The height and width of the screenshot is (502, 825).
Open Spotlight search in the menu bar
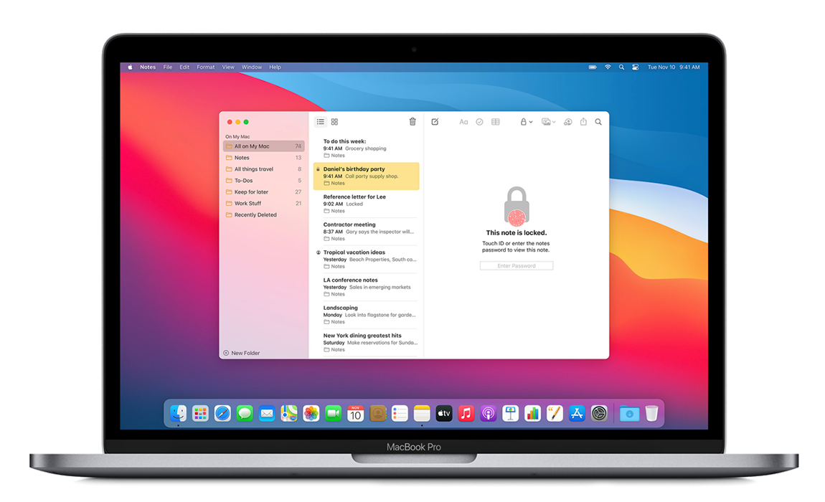(621, 67)
